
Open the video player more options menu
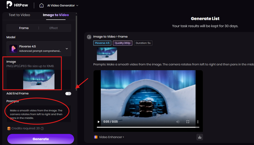click(x=198, y=122)
